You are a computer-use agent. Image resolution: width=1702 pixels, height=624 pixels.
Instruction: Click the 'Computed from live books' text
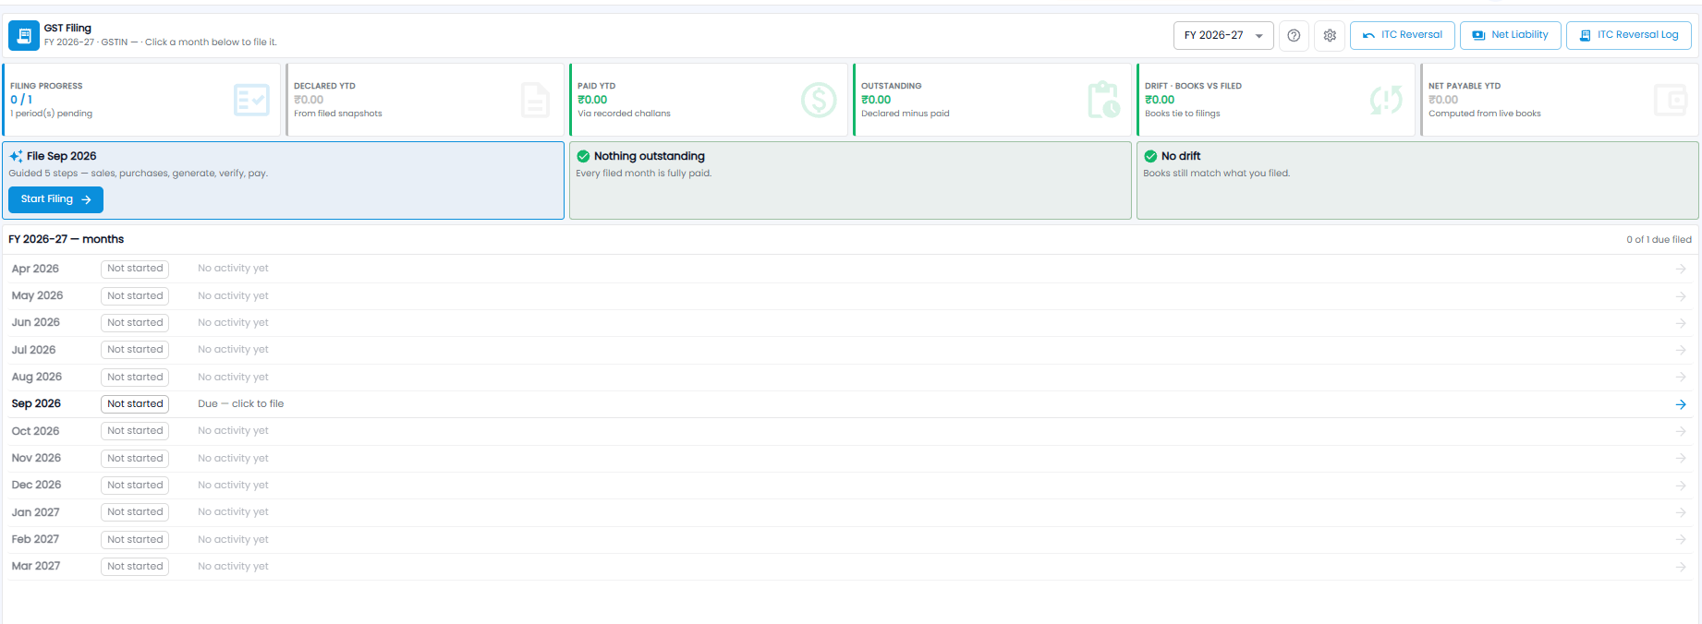(x=1484, y=114)
